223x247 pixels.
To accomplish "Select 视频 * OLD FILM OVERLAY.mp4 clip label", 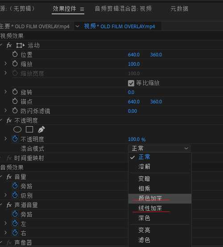I will 120,26.
